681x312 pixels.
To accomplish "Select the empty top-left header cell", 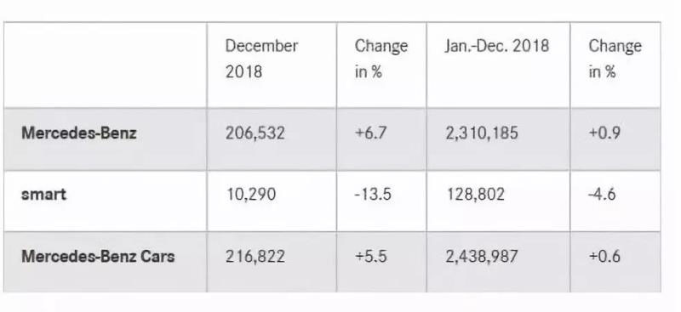I will click(x=105, y=65).
